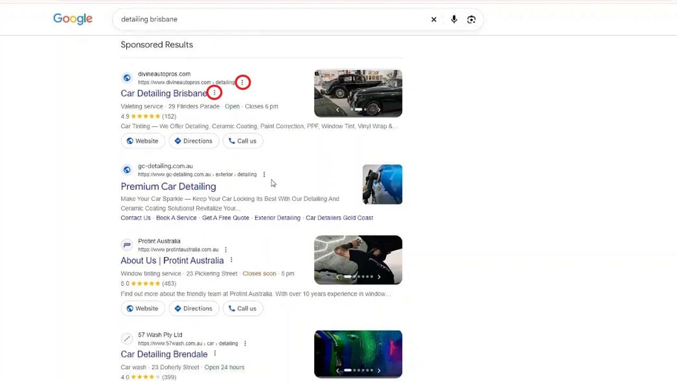677x381 pixels.
Task: Open three-dot menu beside Car Detailing Brisbane title
Action: coord(214,93)
